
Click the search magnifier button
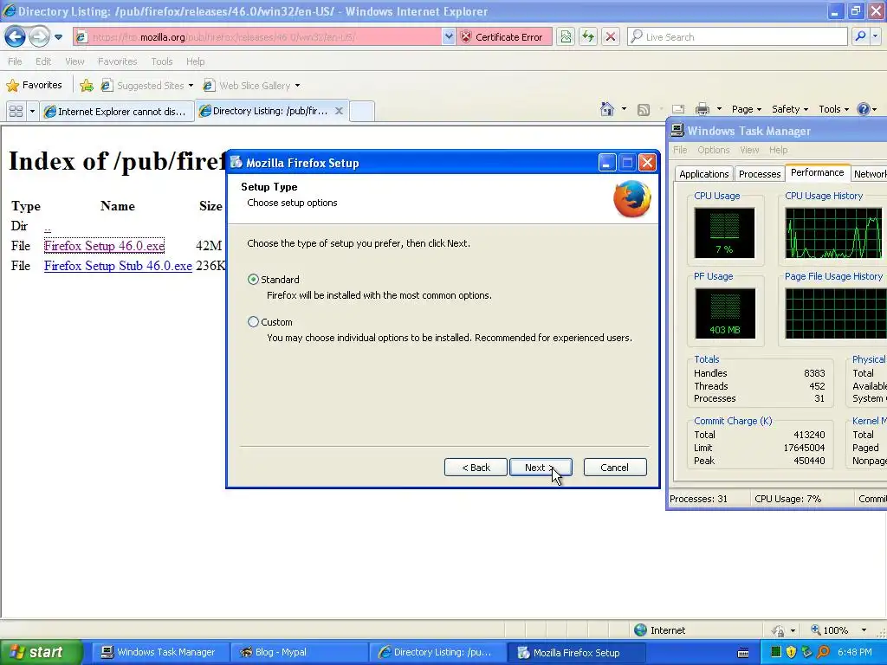point(860,36)
